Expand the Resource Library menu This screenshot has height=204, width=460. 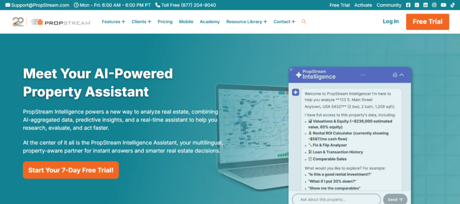point(247,22)
